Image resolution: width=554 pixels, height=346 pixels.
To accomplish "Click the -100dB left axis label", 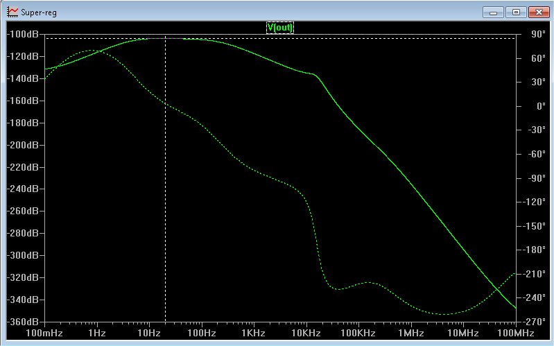I will [x=23, y=34].
